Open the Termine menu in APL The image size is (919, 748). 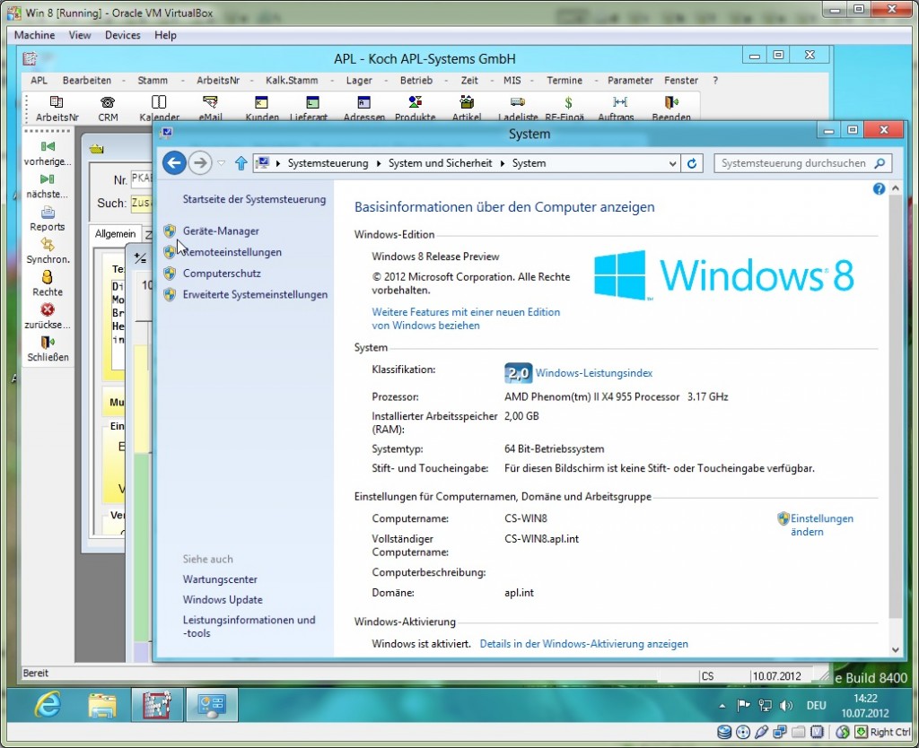point(565,80)
